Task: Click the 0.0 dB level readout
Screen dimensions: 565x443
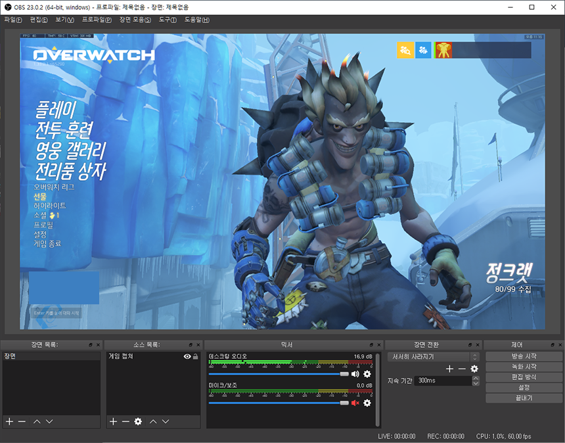Action: click(x=365, y=385)
